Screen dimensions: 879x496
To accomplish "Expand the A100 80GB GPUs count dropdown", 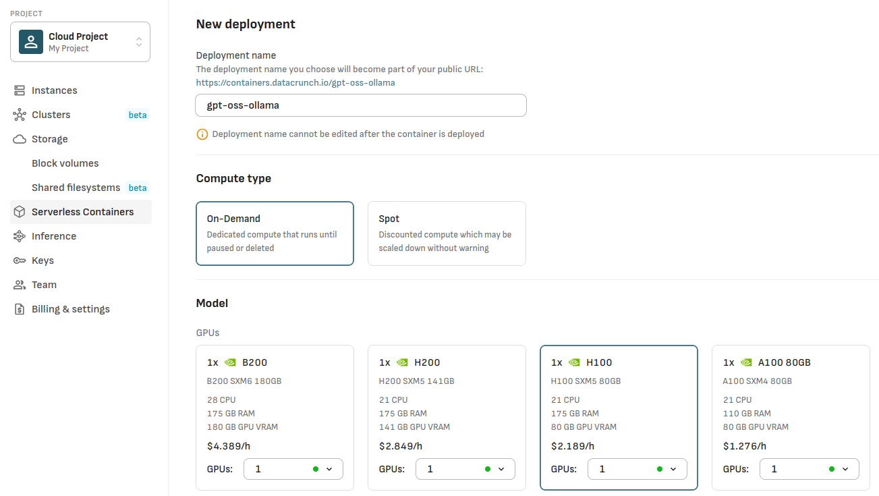I will 809,469.
